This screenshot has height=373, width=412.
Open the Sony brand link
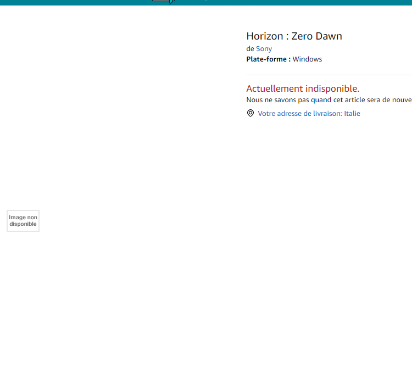click(264, 49)
